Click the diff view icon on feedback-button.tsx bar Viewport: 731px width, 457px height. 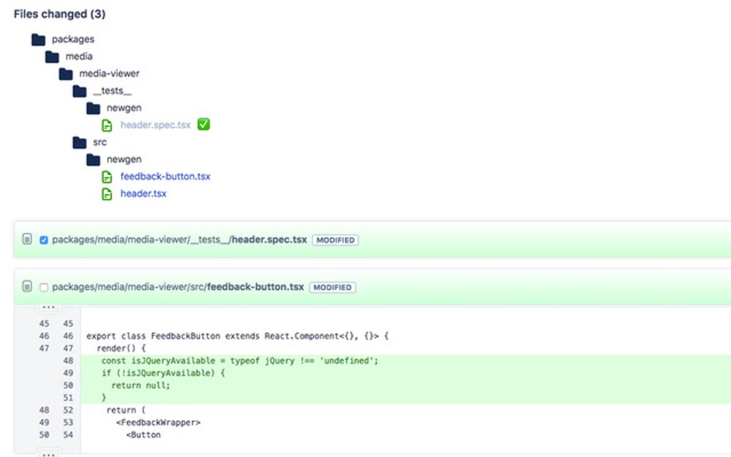(27, 287)
